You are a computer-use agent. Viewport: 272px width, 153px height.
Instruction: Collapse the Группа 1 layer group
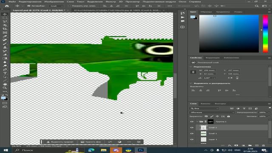tap(197, 122)
